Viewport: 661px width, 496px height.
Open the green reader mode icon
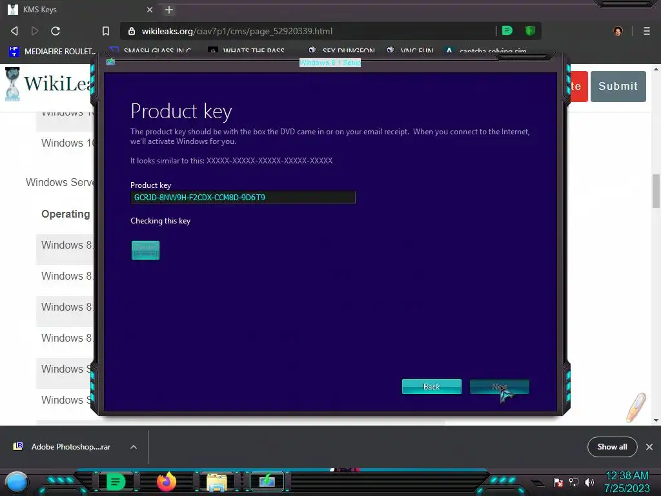click(x=507, y=31)
